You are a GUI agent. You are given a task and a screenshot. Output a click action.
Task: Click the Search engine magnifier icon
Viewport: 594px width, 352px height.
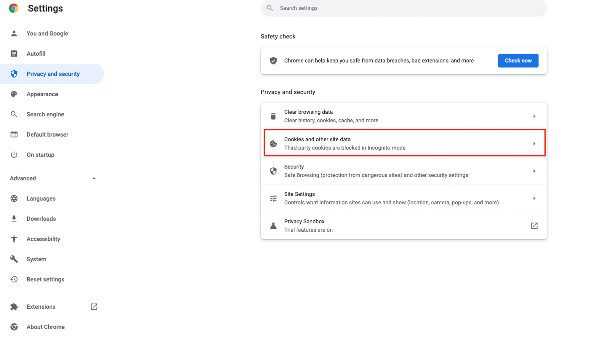14,114
